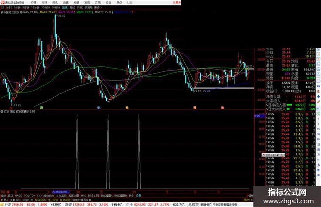Open the 行业 menu
This screenshot has width=321, height=207.
coord(108,2)
